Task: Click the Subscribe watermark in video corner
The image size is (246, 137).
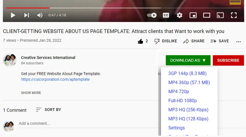Action: (235, 2)
